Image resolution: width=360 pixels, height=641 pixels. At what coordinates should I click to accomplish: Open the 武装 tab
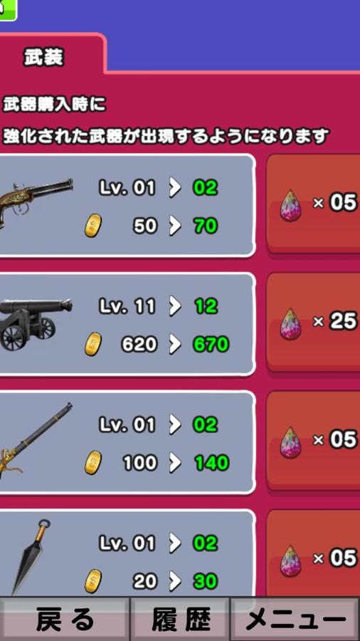44,58
